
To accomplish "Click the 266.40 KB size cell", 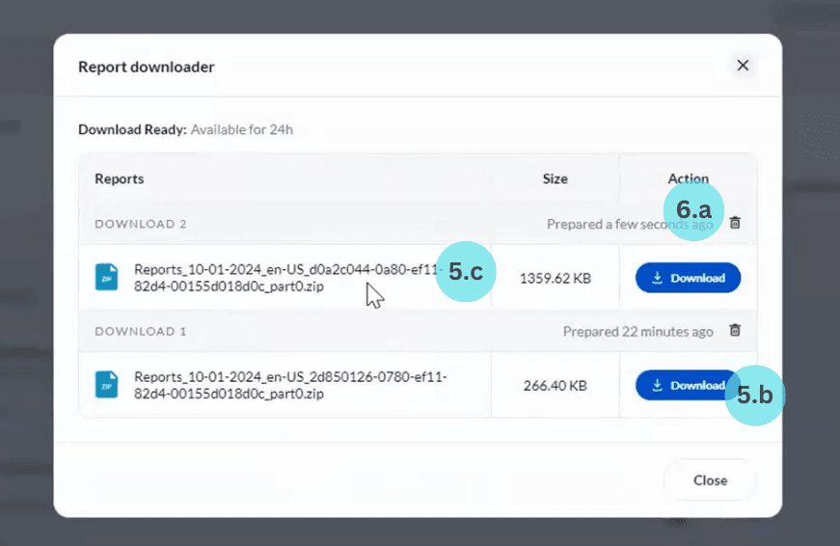I will (555, 386).
